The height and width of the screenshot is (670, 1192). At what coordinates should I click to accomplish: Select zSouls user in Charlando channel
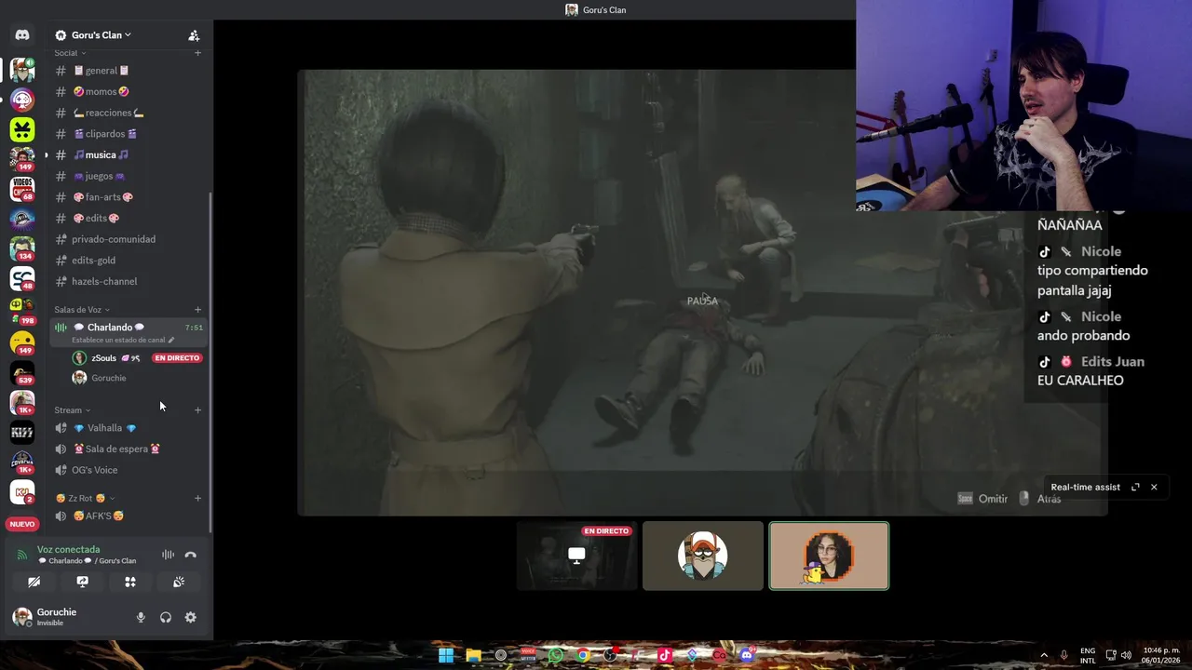pos(137,358)
